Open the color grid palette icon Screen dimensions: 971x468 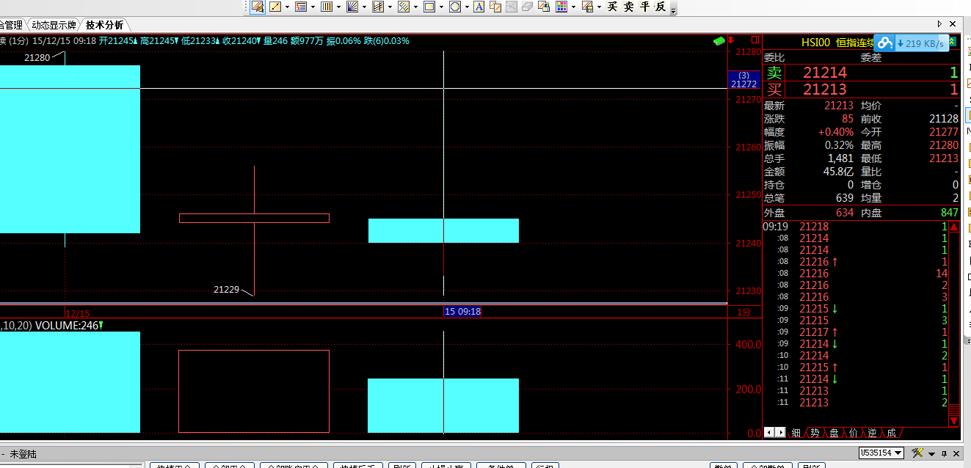point(561,7)
